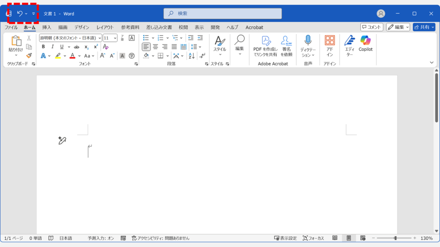Undo the last action in title bar
This screenshot has height=247, width=440.
19,14
